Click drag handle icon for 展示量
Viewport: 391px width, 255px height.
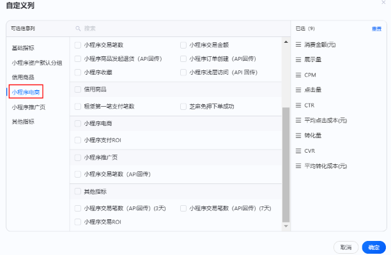point(298,60)
